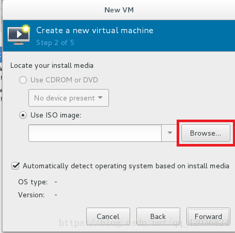Click the New VM title bar text
Image resolution: width=235 pixels, height=233 pixels.
[x=119, y=10]
